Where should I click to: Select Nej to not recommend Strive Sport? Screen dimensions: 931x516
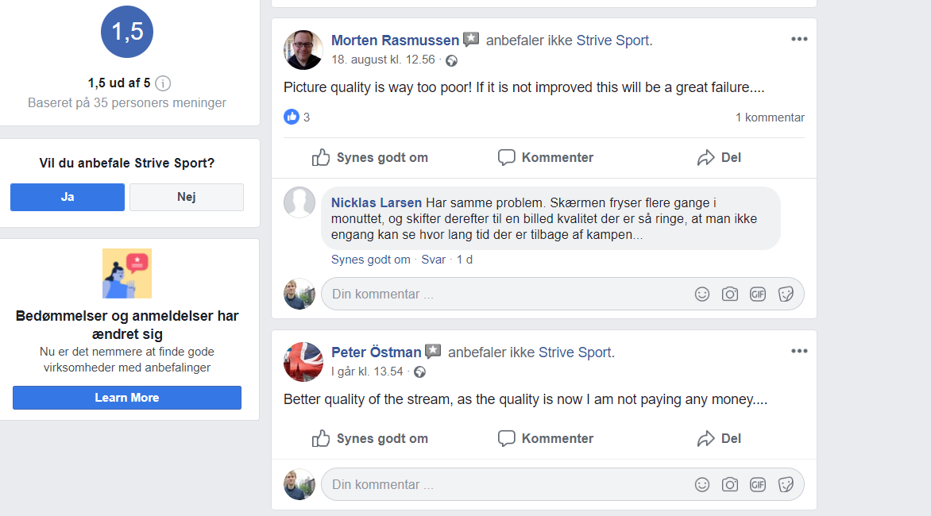tap(187, 197)
